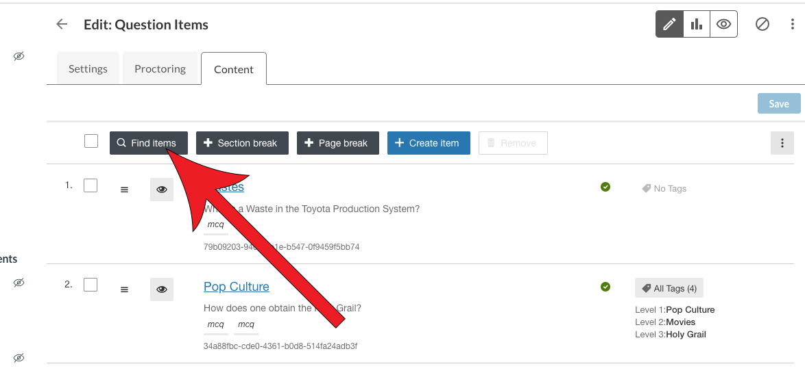Open the Pop Culture item link
Image resolution: width=805 pixels, height=388 pixels.
[236, 287]
